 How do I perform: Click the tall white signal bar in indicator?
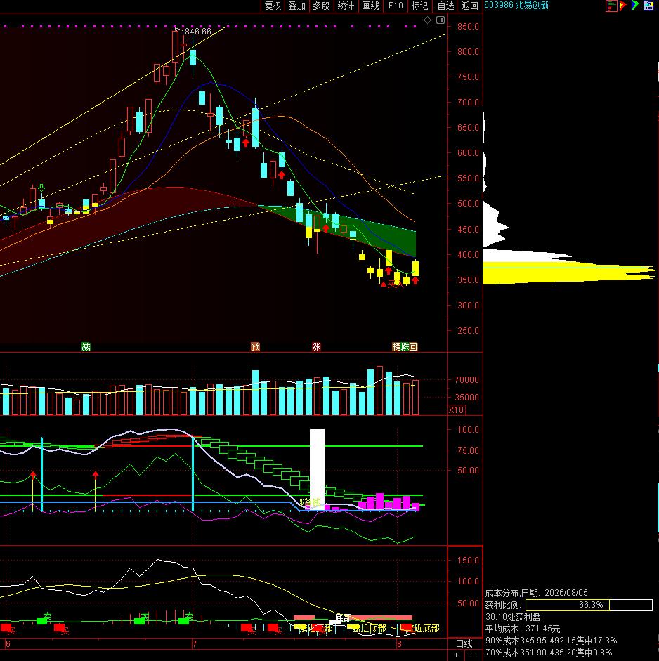click(317, 469)
